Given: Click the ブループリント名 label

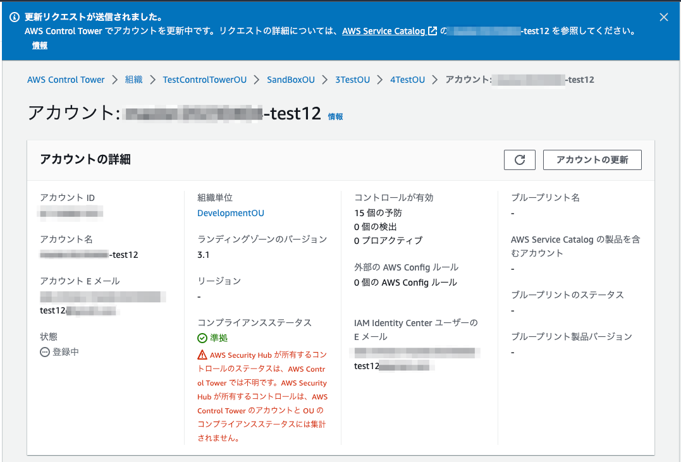Looking at the screenshot, I should pyautogui.click(x=546, y=198).
